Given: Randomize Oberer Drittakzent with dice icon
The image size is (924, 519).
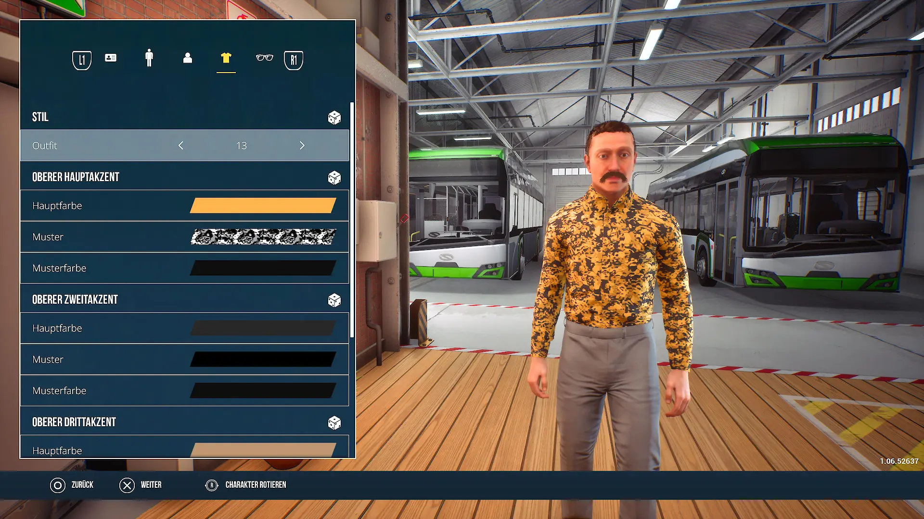Looking at the screenshot, I should (334, 422).
